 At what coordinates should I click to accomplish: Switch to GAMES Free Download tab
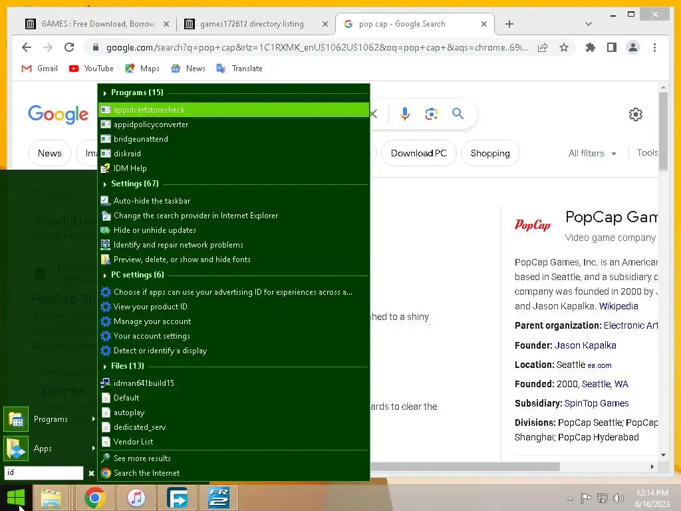97,24
